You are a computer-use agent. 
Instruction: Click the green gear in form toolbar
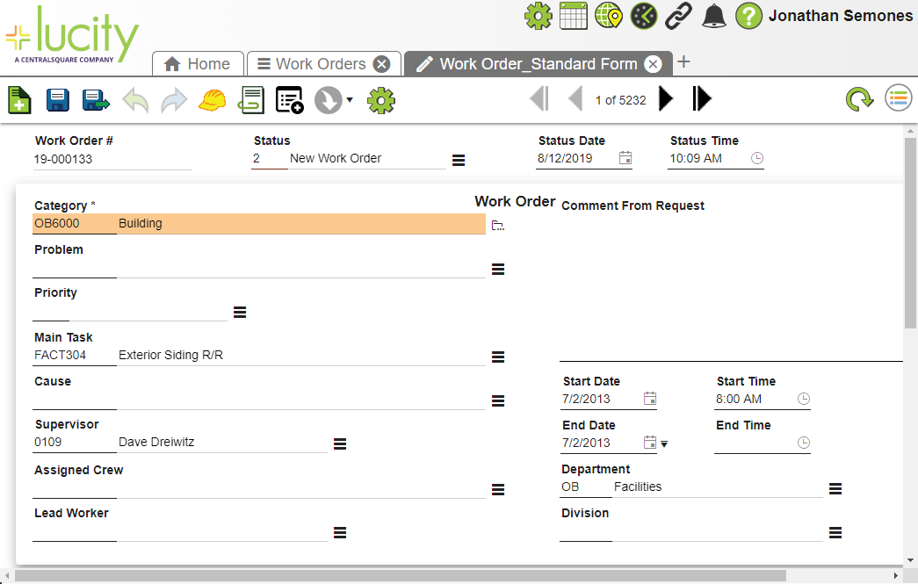(381, 101)
